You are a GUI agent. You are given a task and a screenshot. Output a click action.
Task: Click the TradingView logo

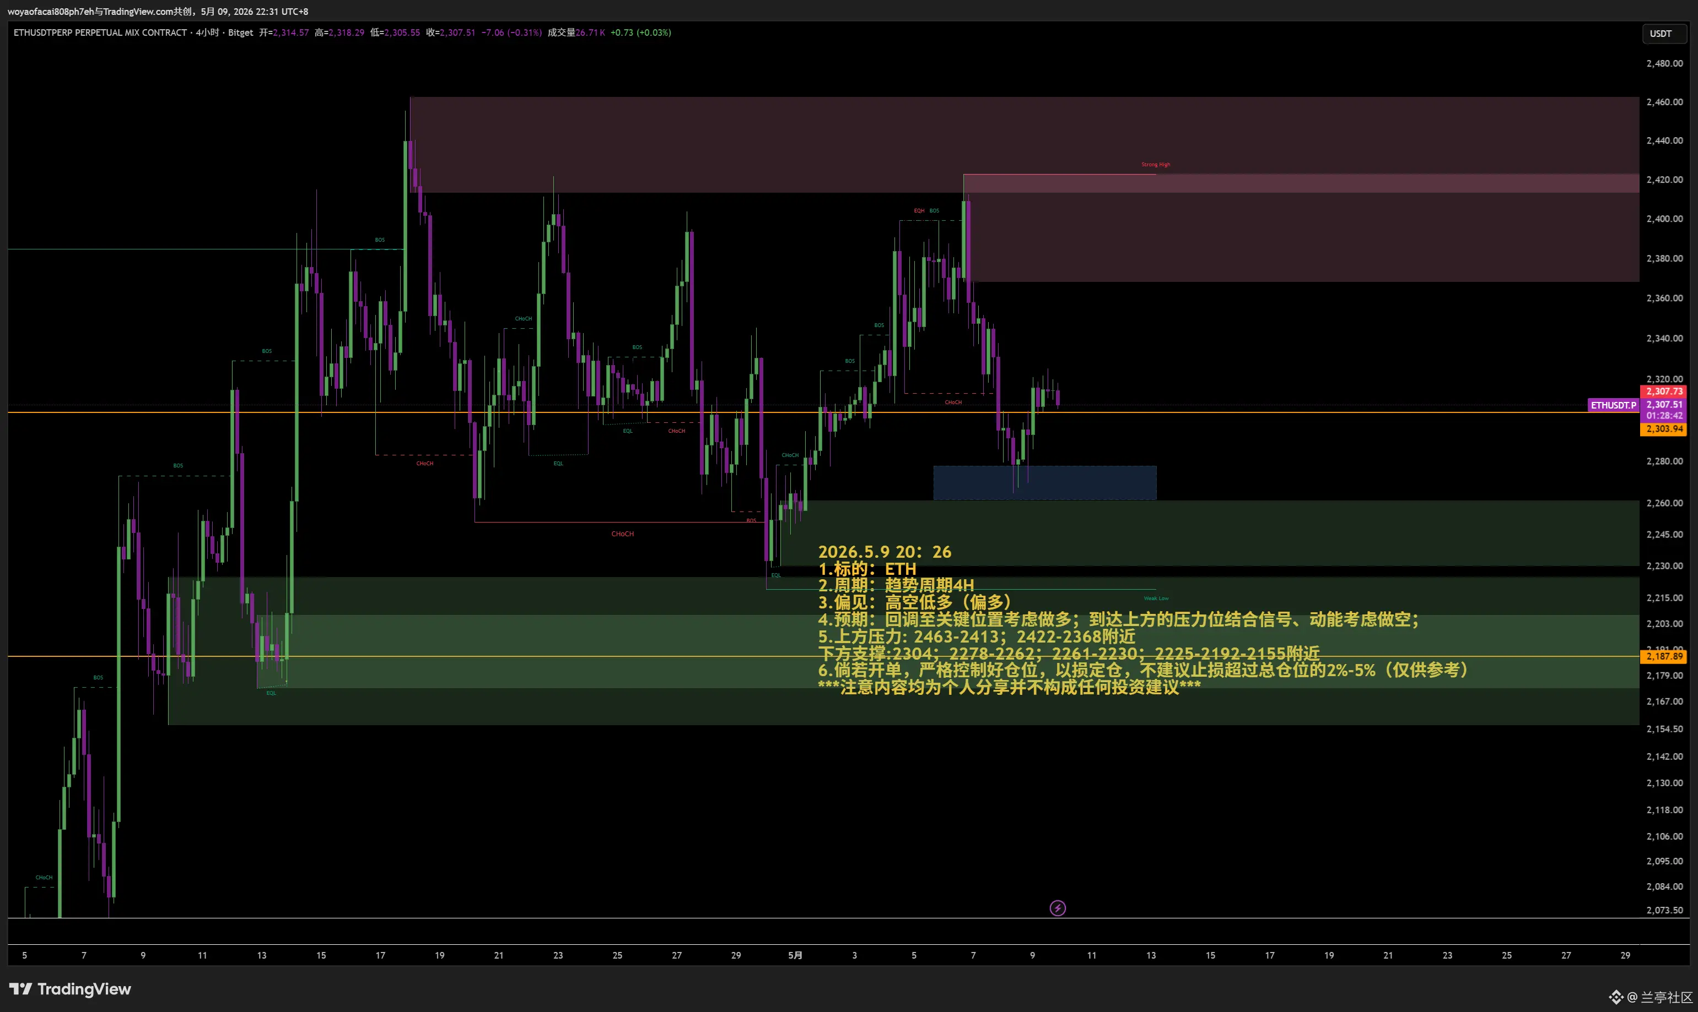point(69,989)
